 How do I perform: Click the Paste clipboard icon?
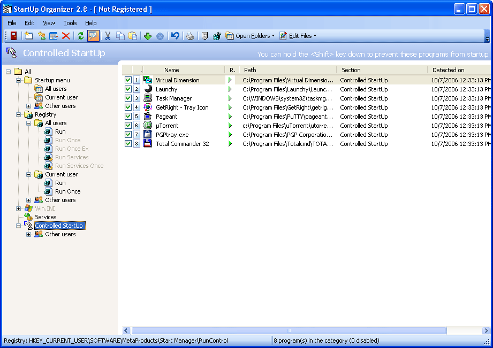133,36
